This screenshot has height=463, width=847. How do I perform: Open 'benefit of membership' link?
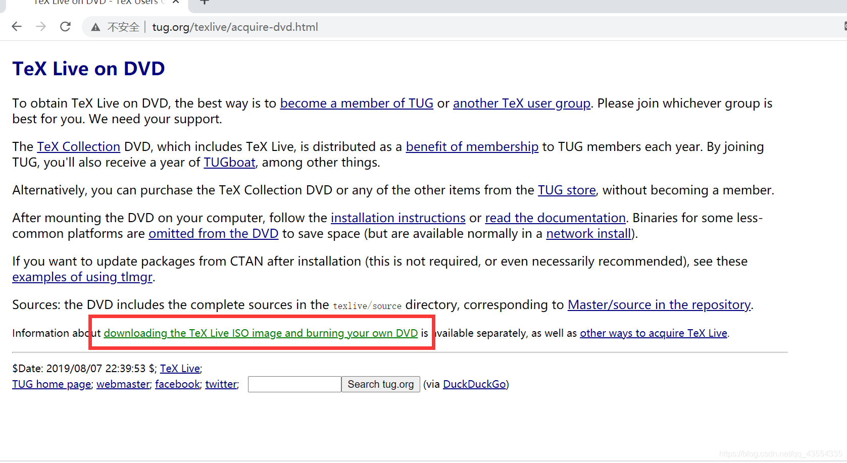(472, 147)
